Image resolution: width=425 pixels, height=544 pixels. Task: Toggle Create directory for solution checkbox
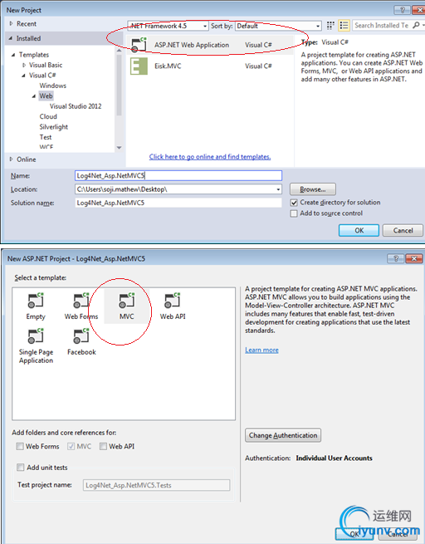pyautogui.click(x=294, y=203)
